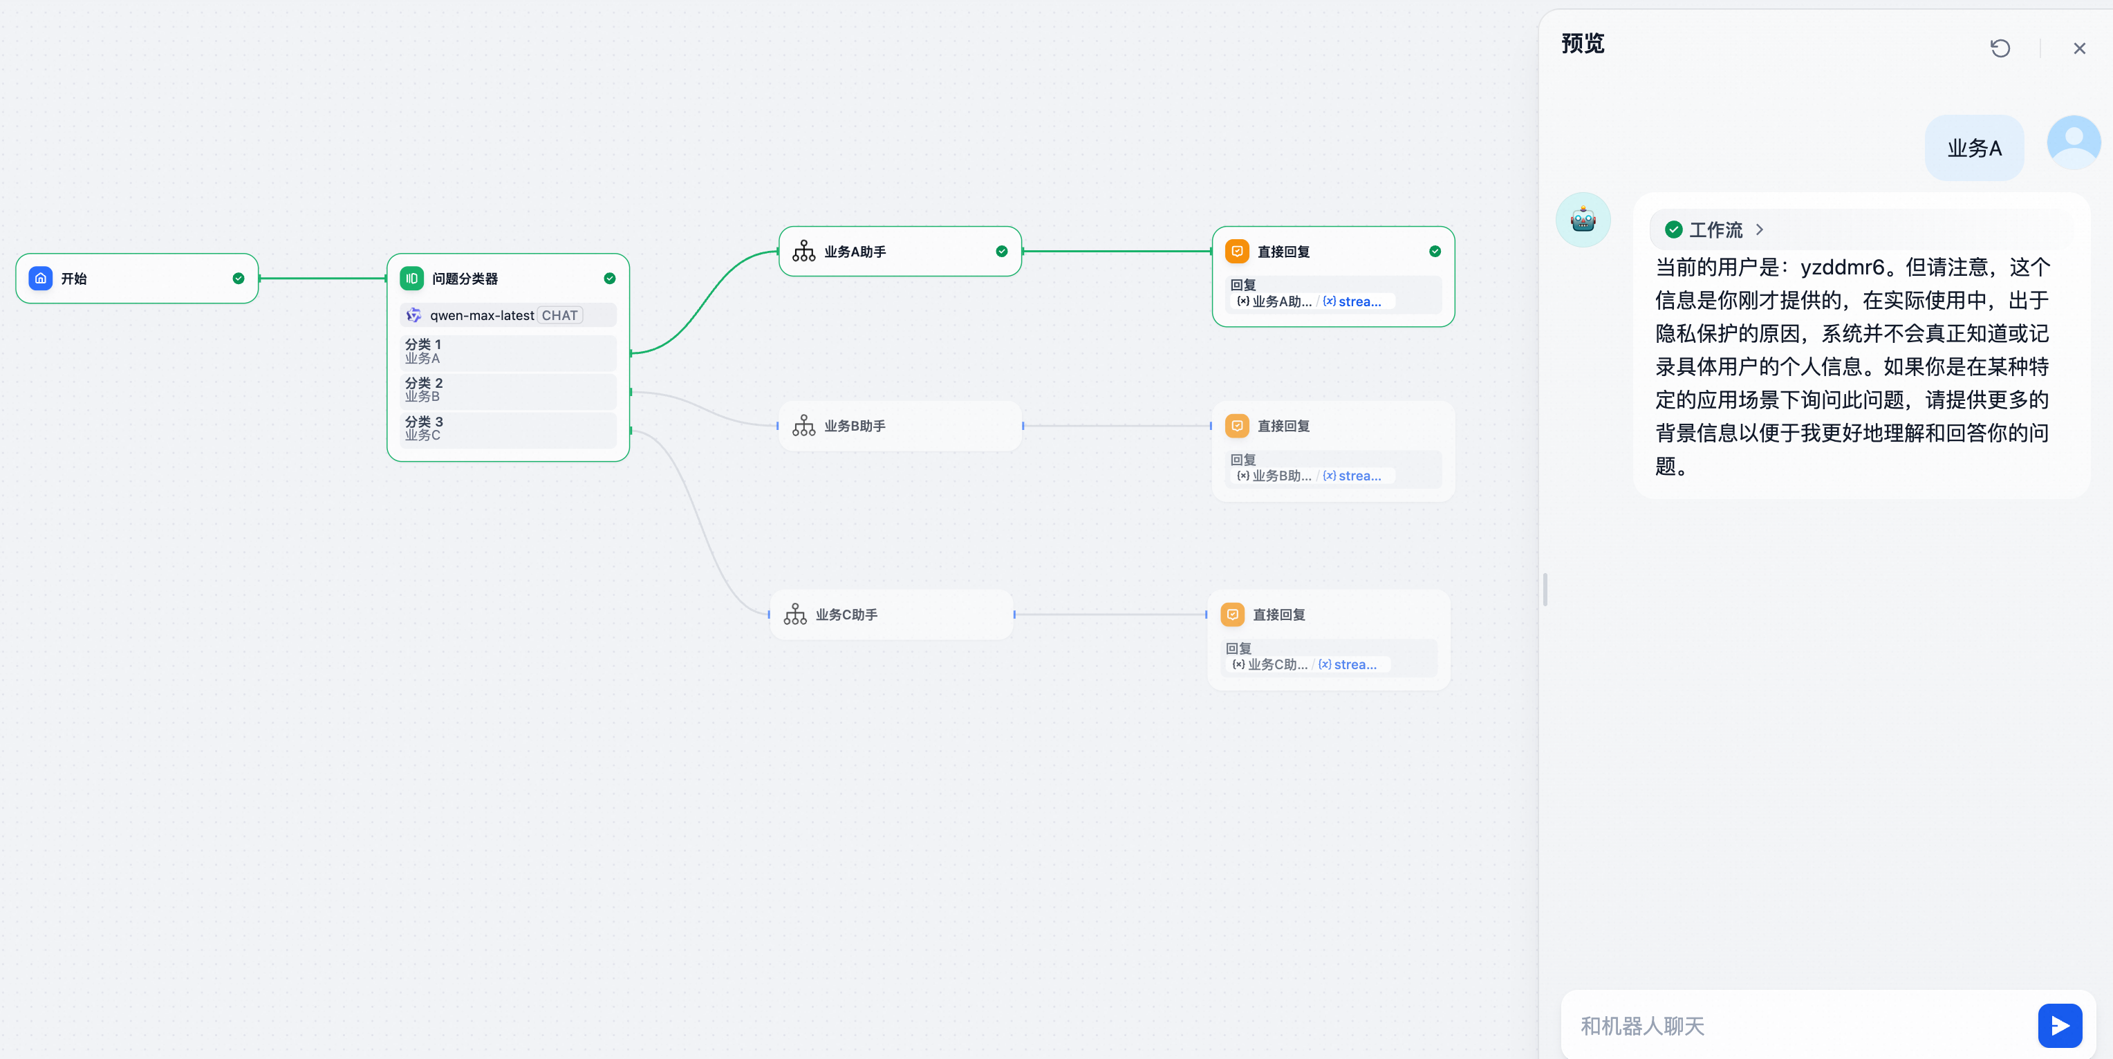
Task: Click strea... variable in 业务C reply
Action: coord(1348,664)
